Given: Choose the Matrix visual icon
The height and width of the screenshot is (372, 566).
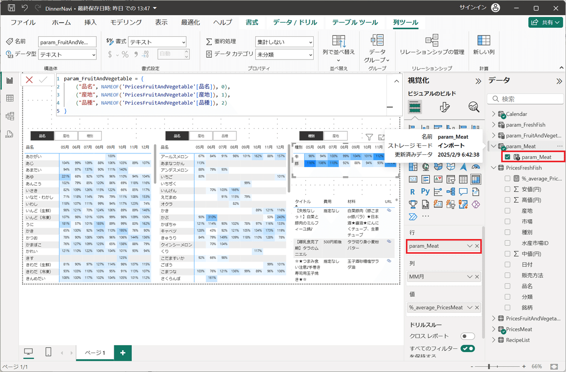Looking at the screenshot, I should tap(475, 179).
